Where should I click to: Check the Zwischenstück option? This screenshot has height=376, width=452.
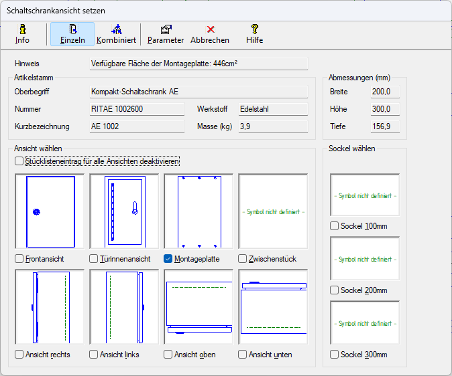[x=243, y=259]
